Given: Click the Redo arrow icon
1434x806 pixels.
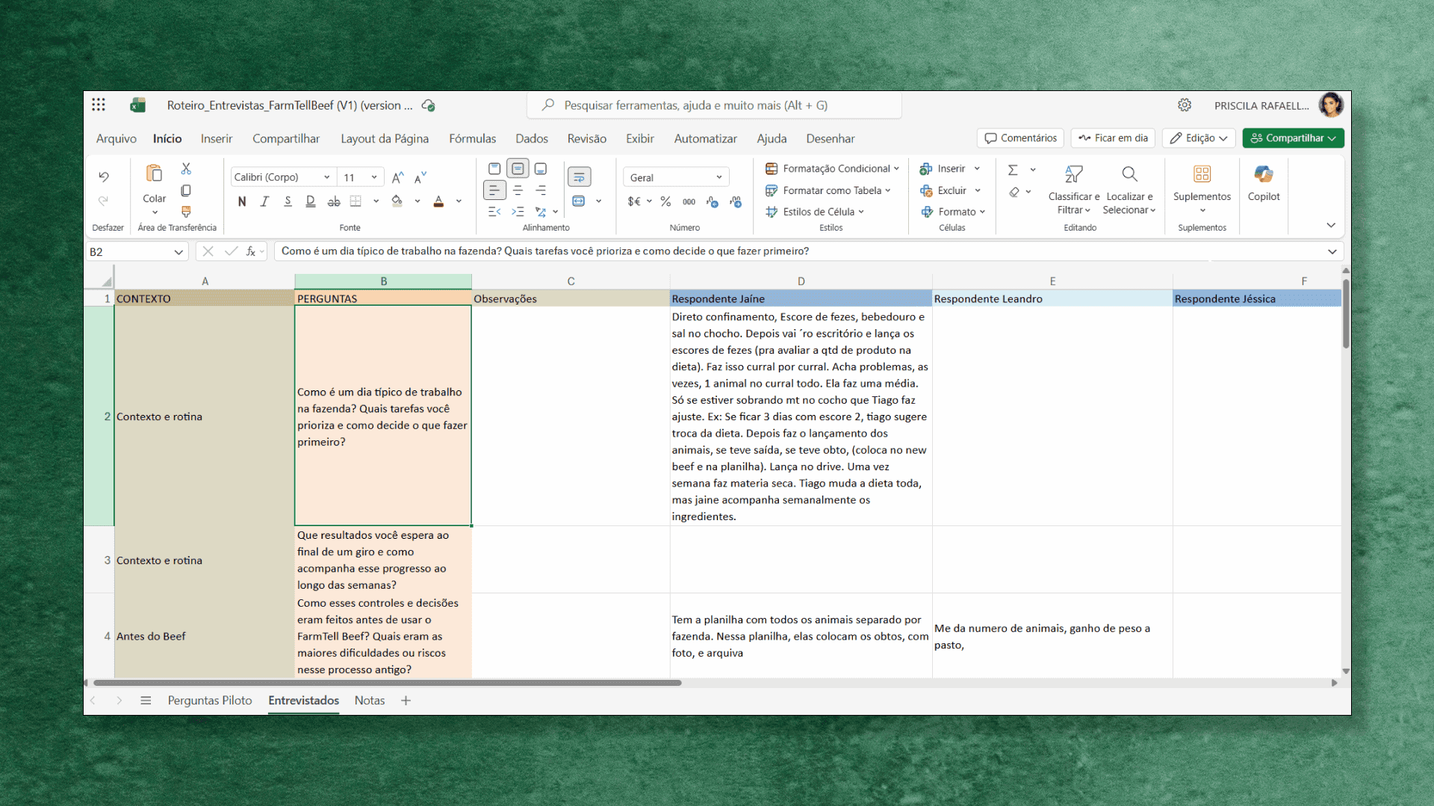Looking at the screenshot, I should (104, 200).
